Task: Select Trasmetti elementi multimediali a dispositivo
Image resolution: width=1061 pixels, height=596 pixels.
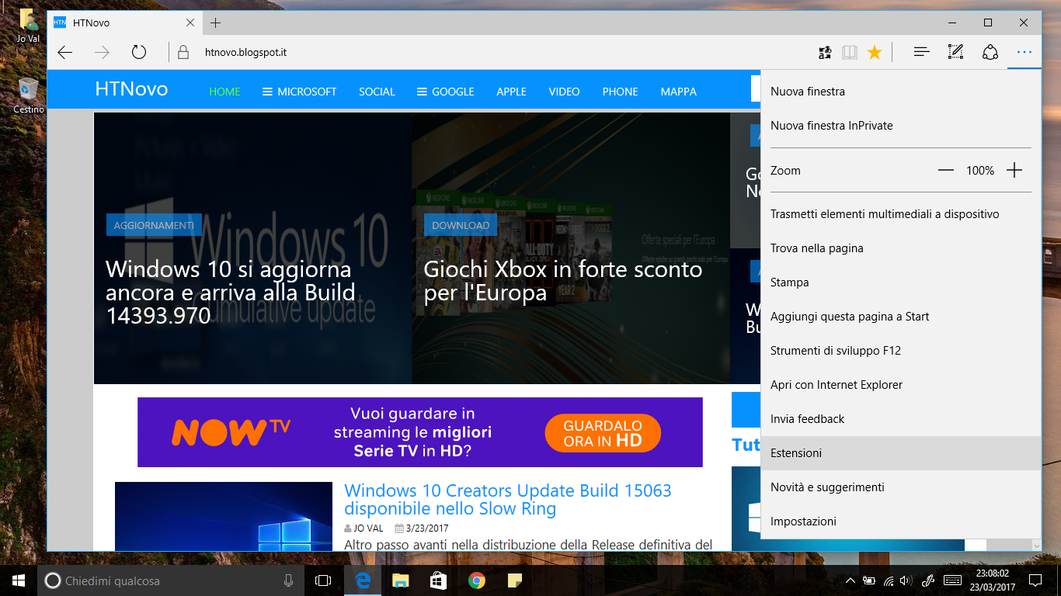Action: pyautogui.click(x=901, y=214)
